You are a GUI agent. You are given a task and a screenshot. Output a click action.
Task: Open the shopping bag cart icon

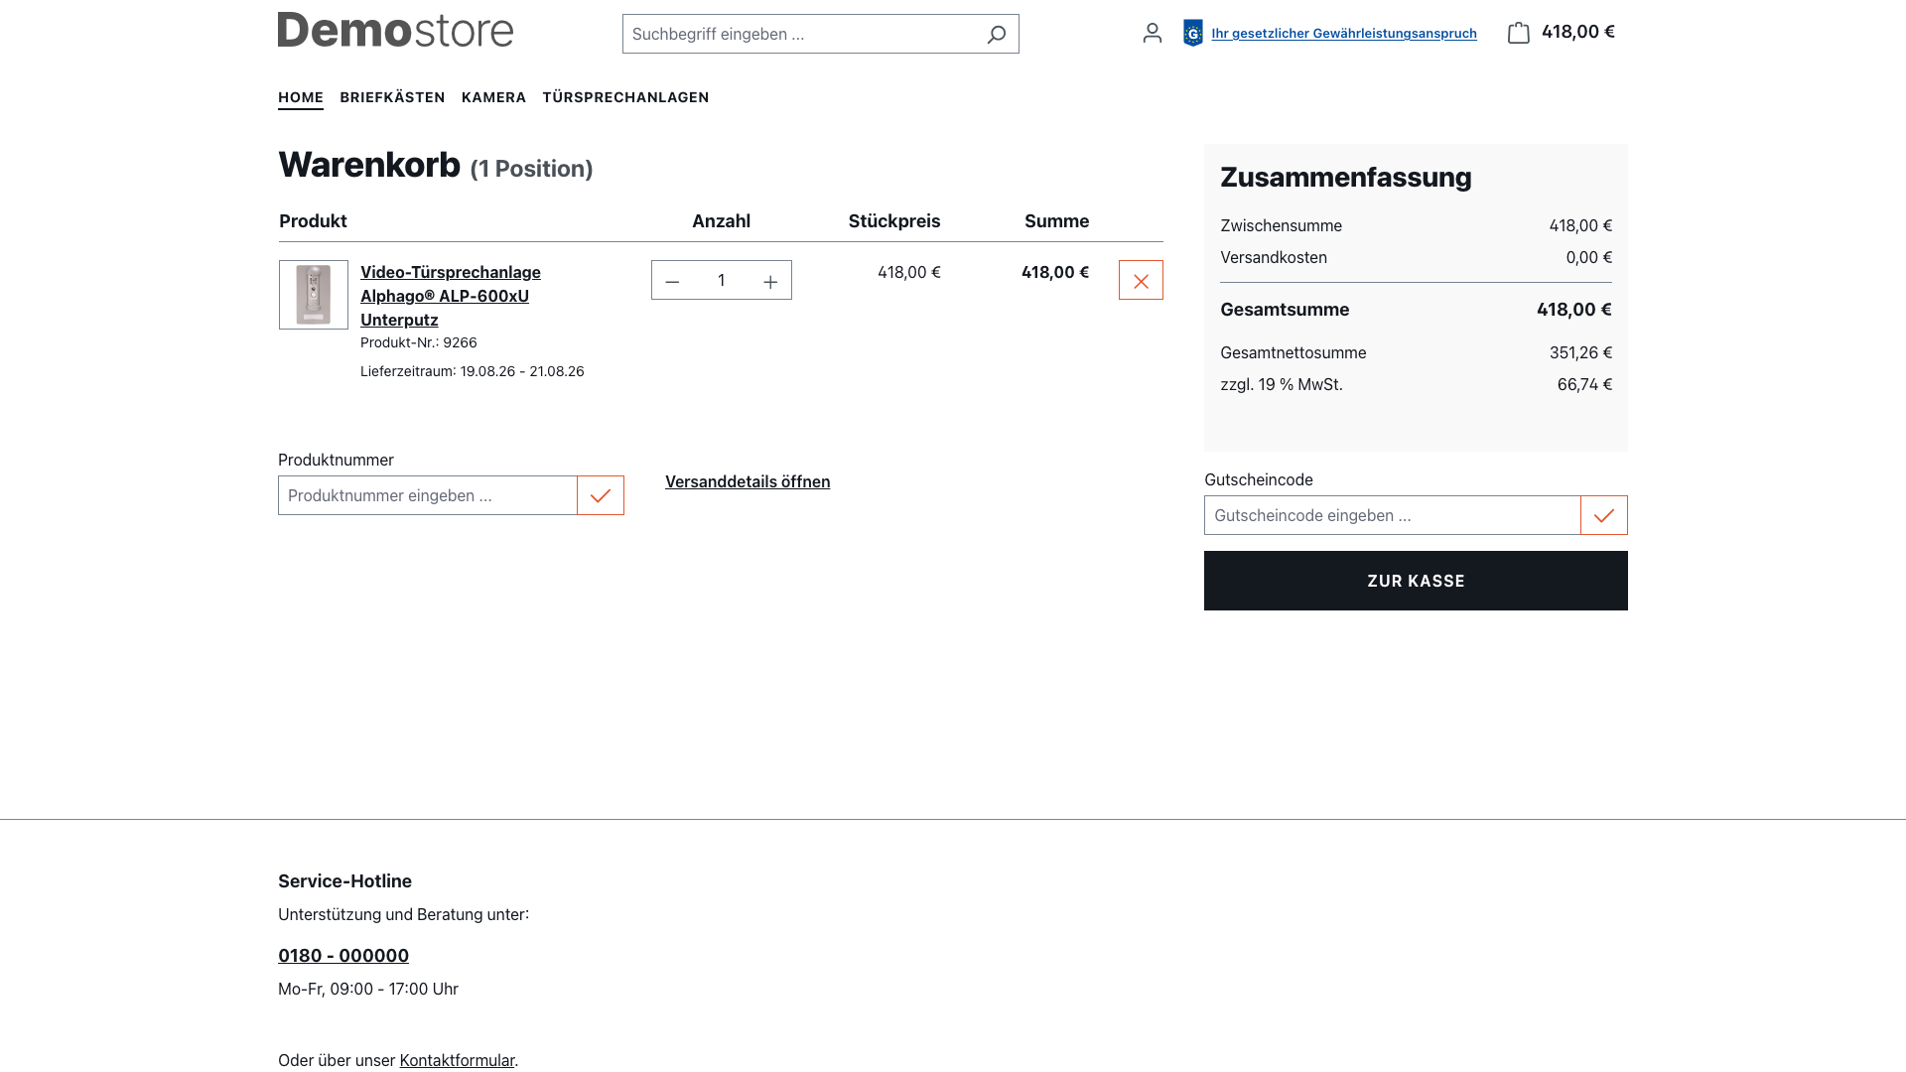click(x=1518, y=33)
